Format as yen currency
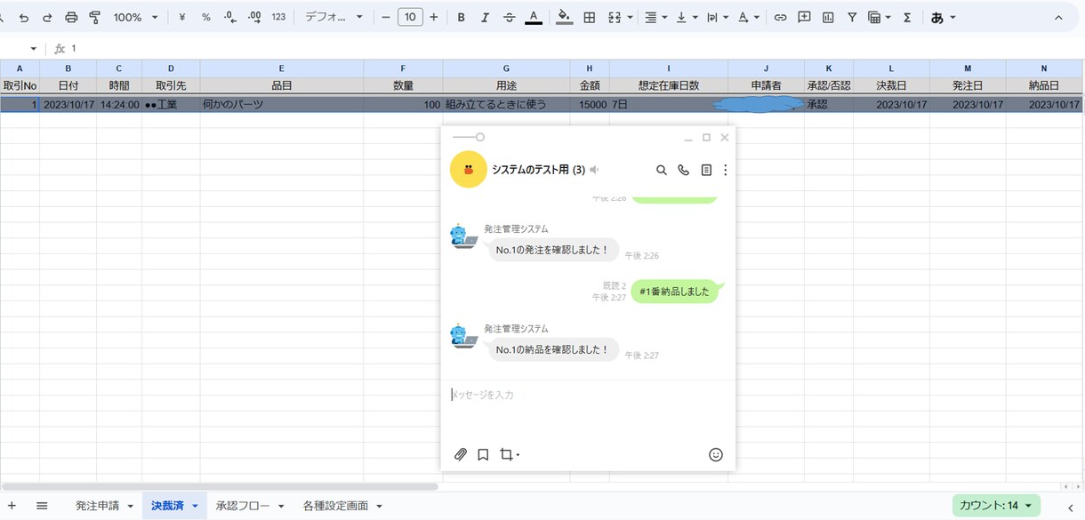 click(182, 17)
